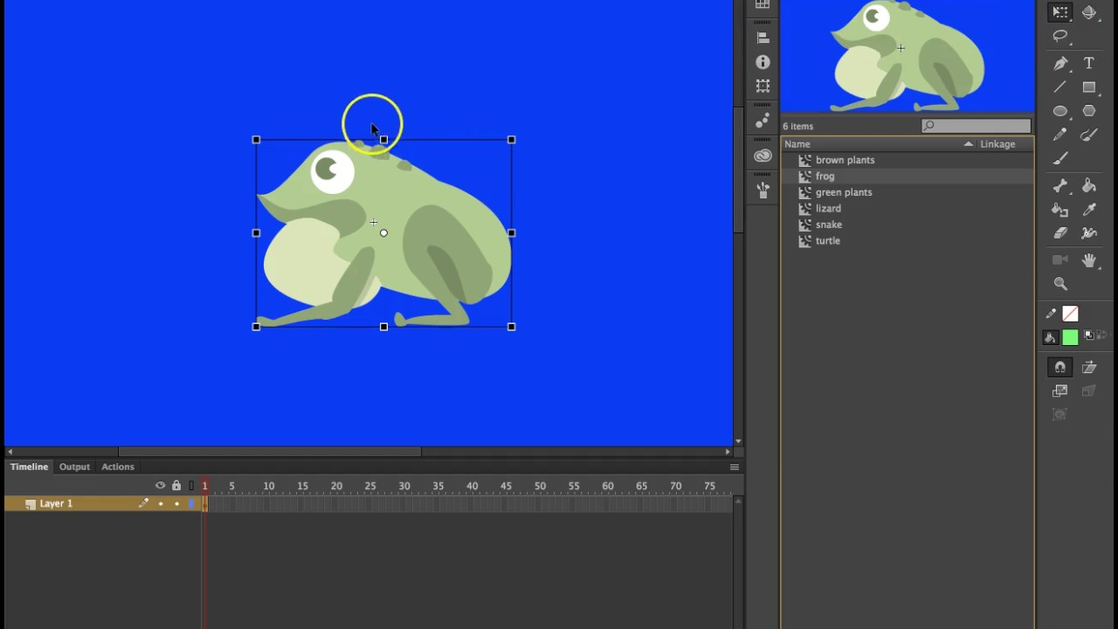Select the Zoom magnifier tool
Image resolution: width=1118 pixels, height=629 pixels.
click(x=1060, y=284)
